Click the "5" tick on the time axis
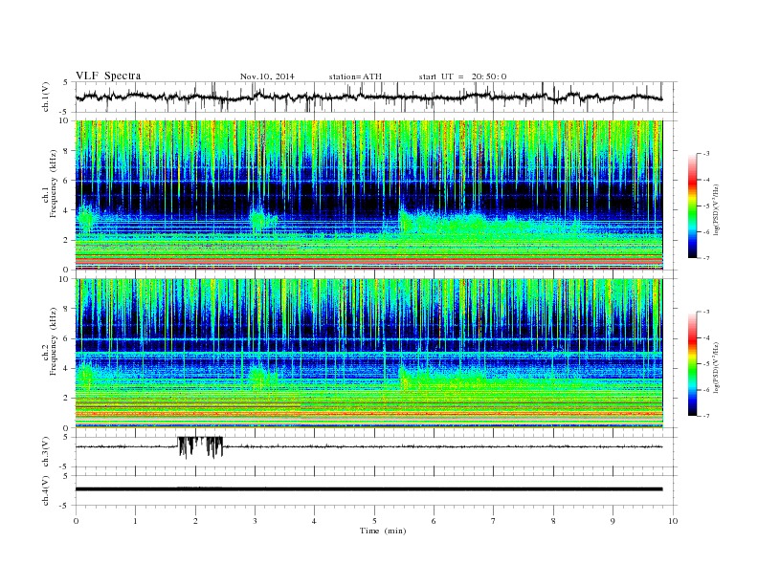This screenshot has width=758, height=585. click(x=374, y=521)
